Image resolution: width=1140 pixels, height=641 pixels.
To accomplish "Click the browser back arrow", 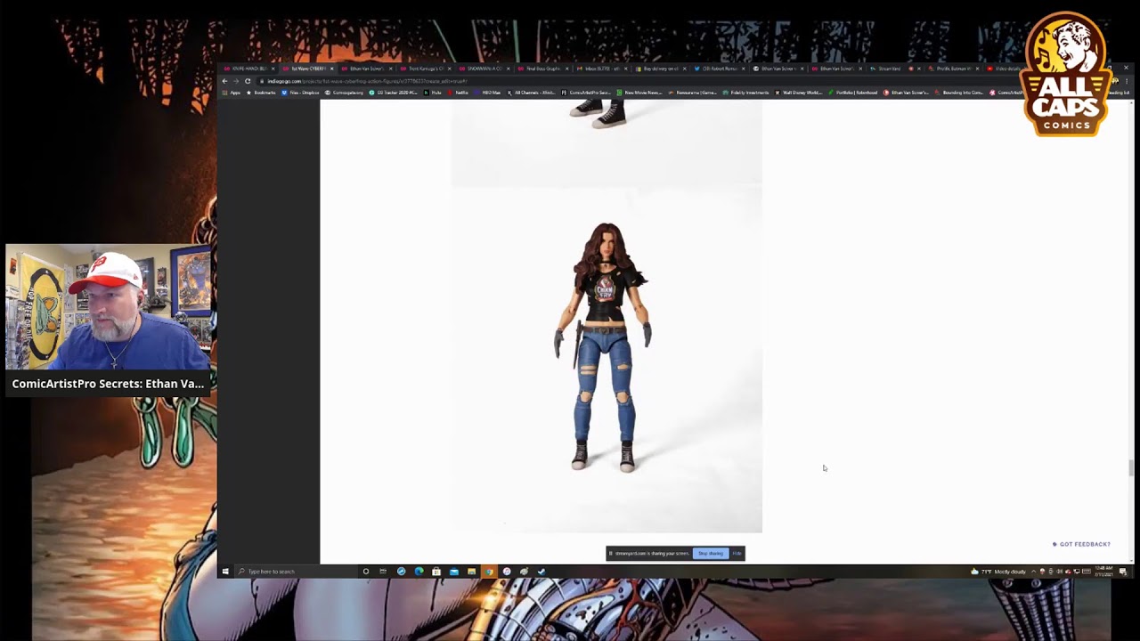I will 225,81.
